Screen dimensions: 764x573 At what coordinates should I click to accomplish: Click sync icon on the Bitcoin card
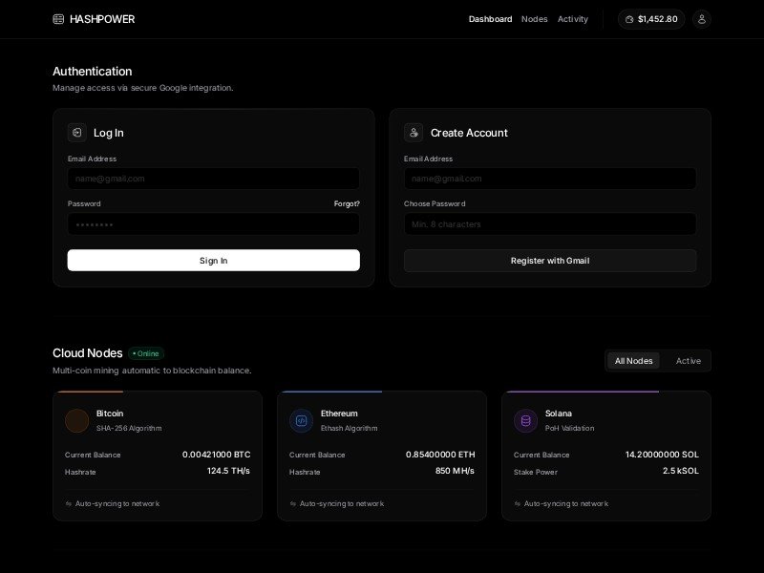(69, 503)
